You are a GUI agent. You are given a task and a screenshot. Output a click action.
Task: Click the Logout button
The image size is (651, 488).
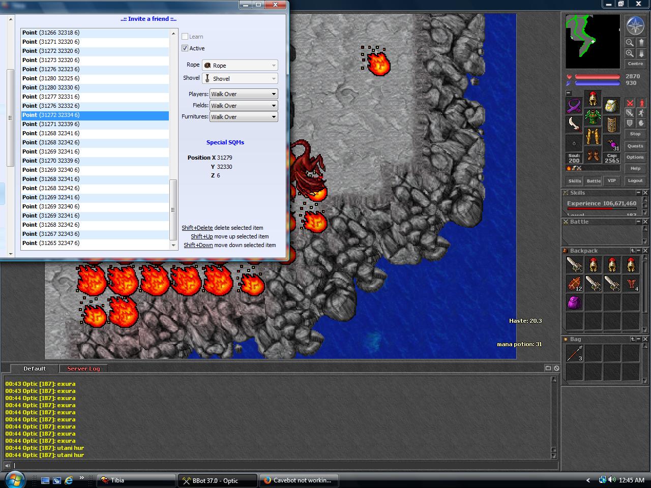pos(635,180)
